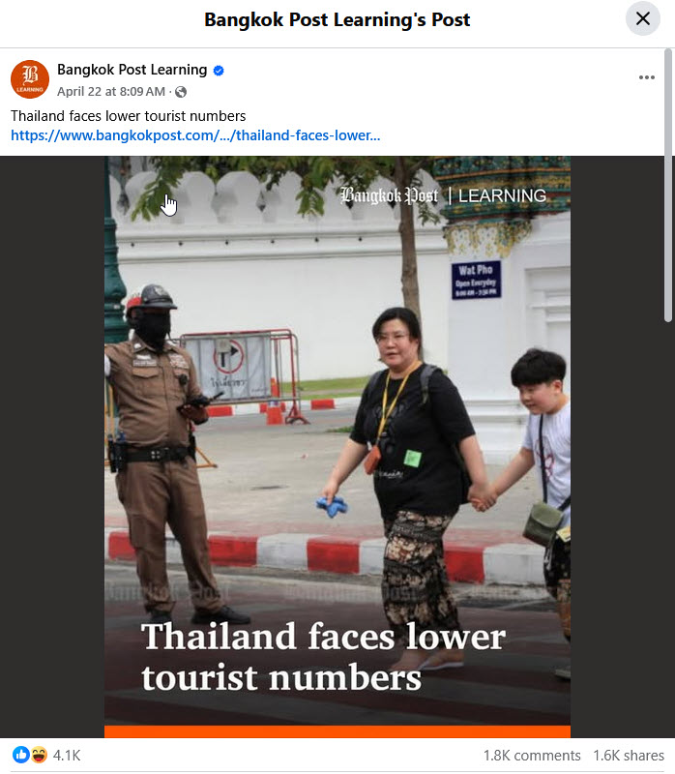Screen dimensions: 675x774
Task: View the 4.1K reactions list
Action: pos(67,756)
